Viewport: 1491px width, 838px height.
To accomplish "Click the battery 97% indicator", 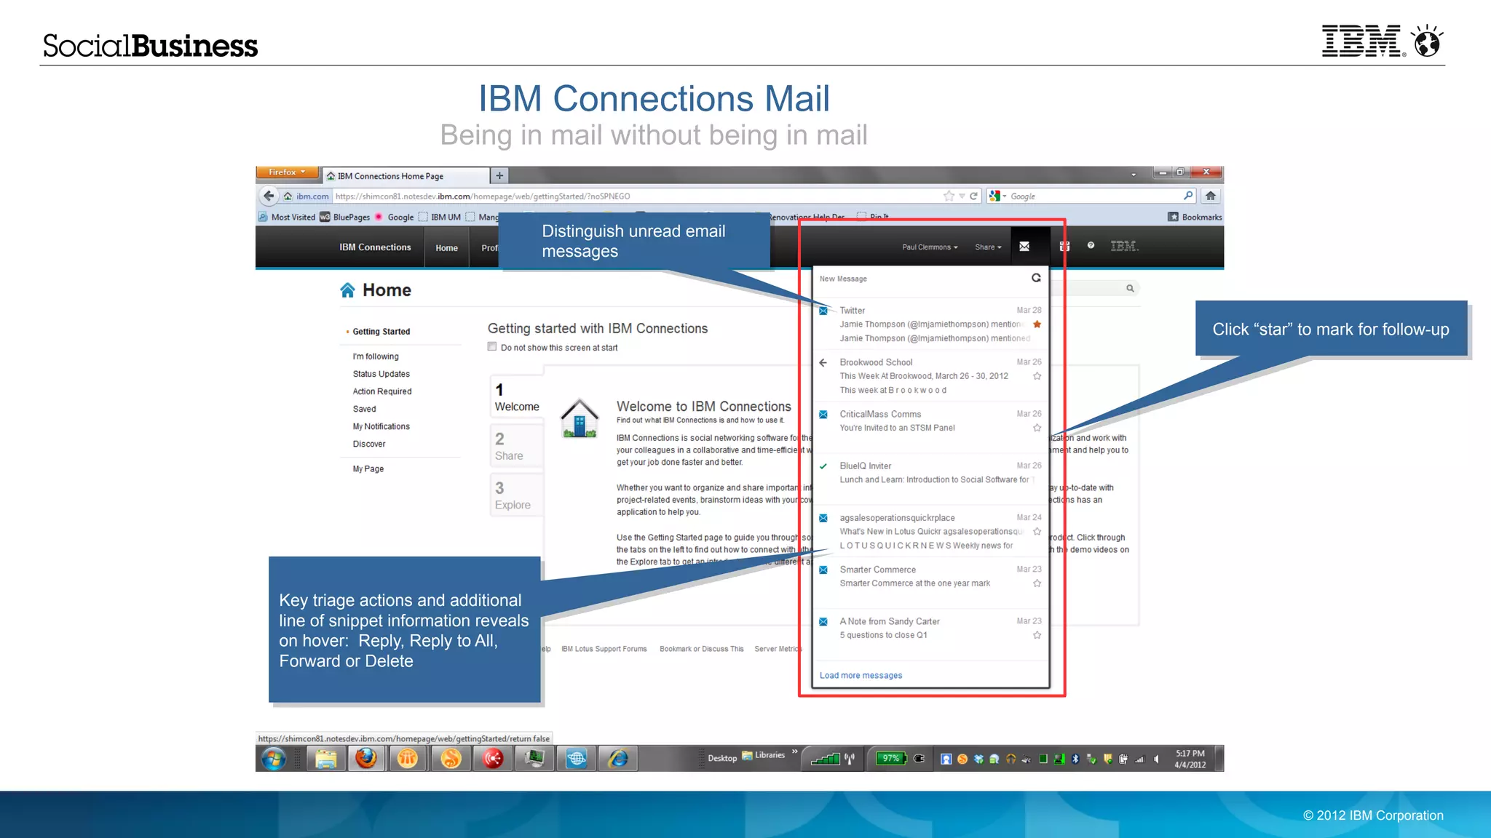I will click(890, 758).
